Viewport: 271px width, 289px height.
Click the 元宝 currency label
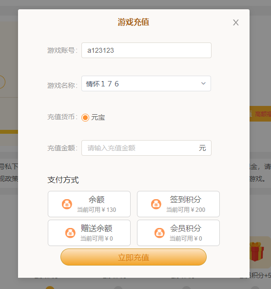point(98,117)
